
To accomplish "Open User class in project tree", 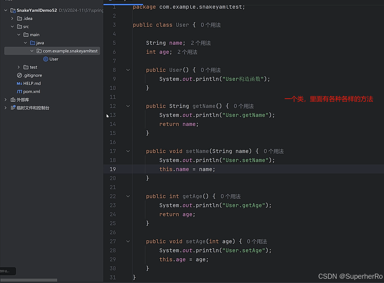I will 54,59.
